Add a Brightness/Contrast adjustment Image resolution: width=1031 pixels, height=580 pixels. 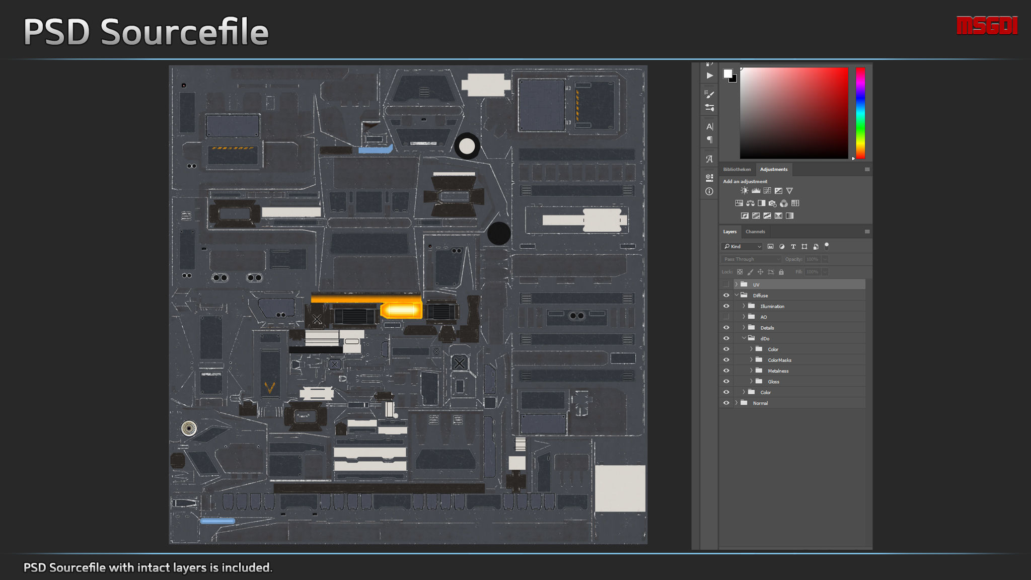click(x=745, y=191)
